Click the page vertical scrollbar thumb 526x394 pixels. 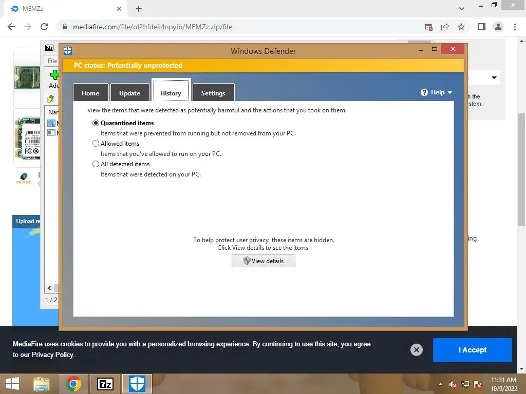tap(521, 169)
